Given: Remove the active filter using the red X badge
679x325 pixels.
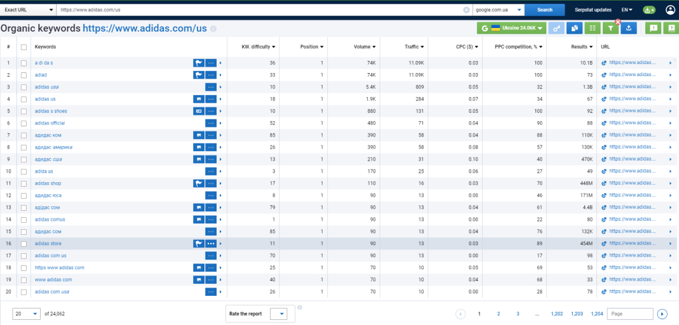Looking at the screenshot, I should coord(618,22).
